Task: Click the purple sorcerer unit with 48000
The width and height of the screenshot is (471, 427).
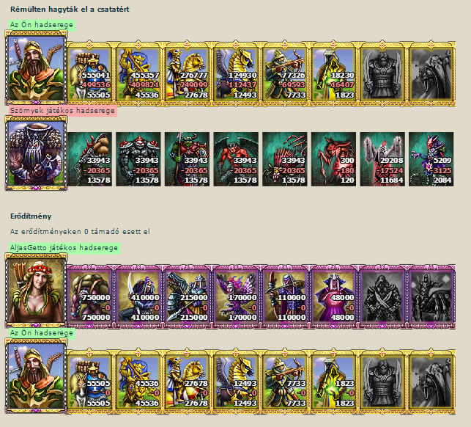Action: [333, 296]
